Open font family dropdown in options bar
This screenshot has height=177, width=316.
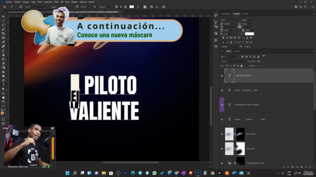pos(37,7)
